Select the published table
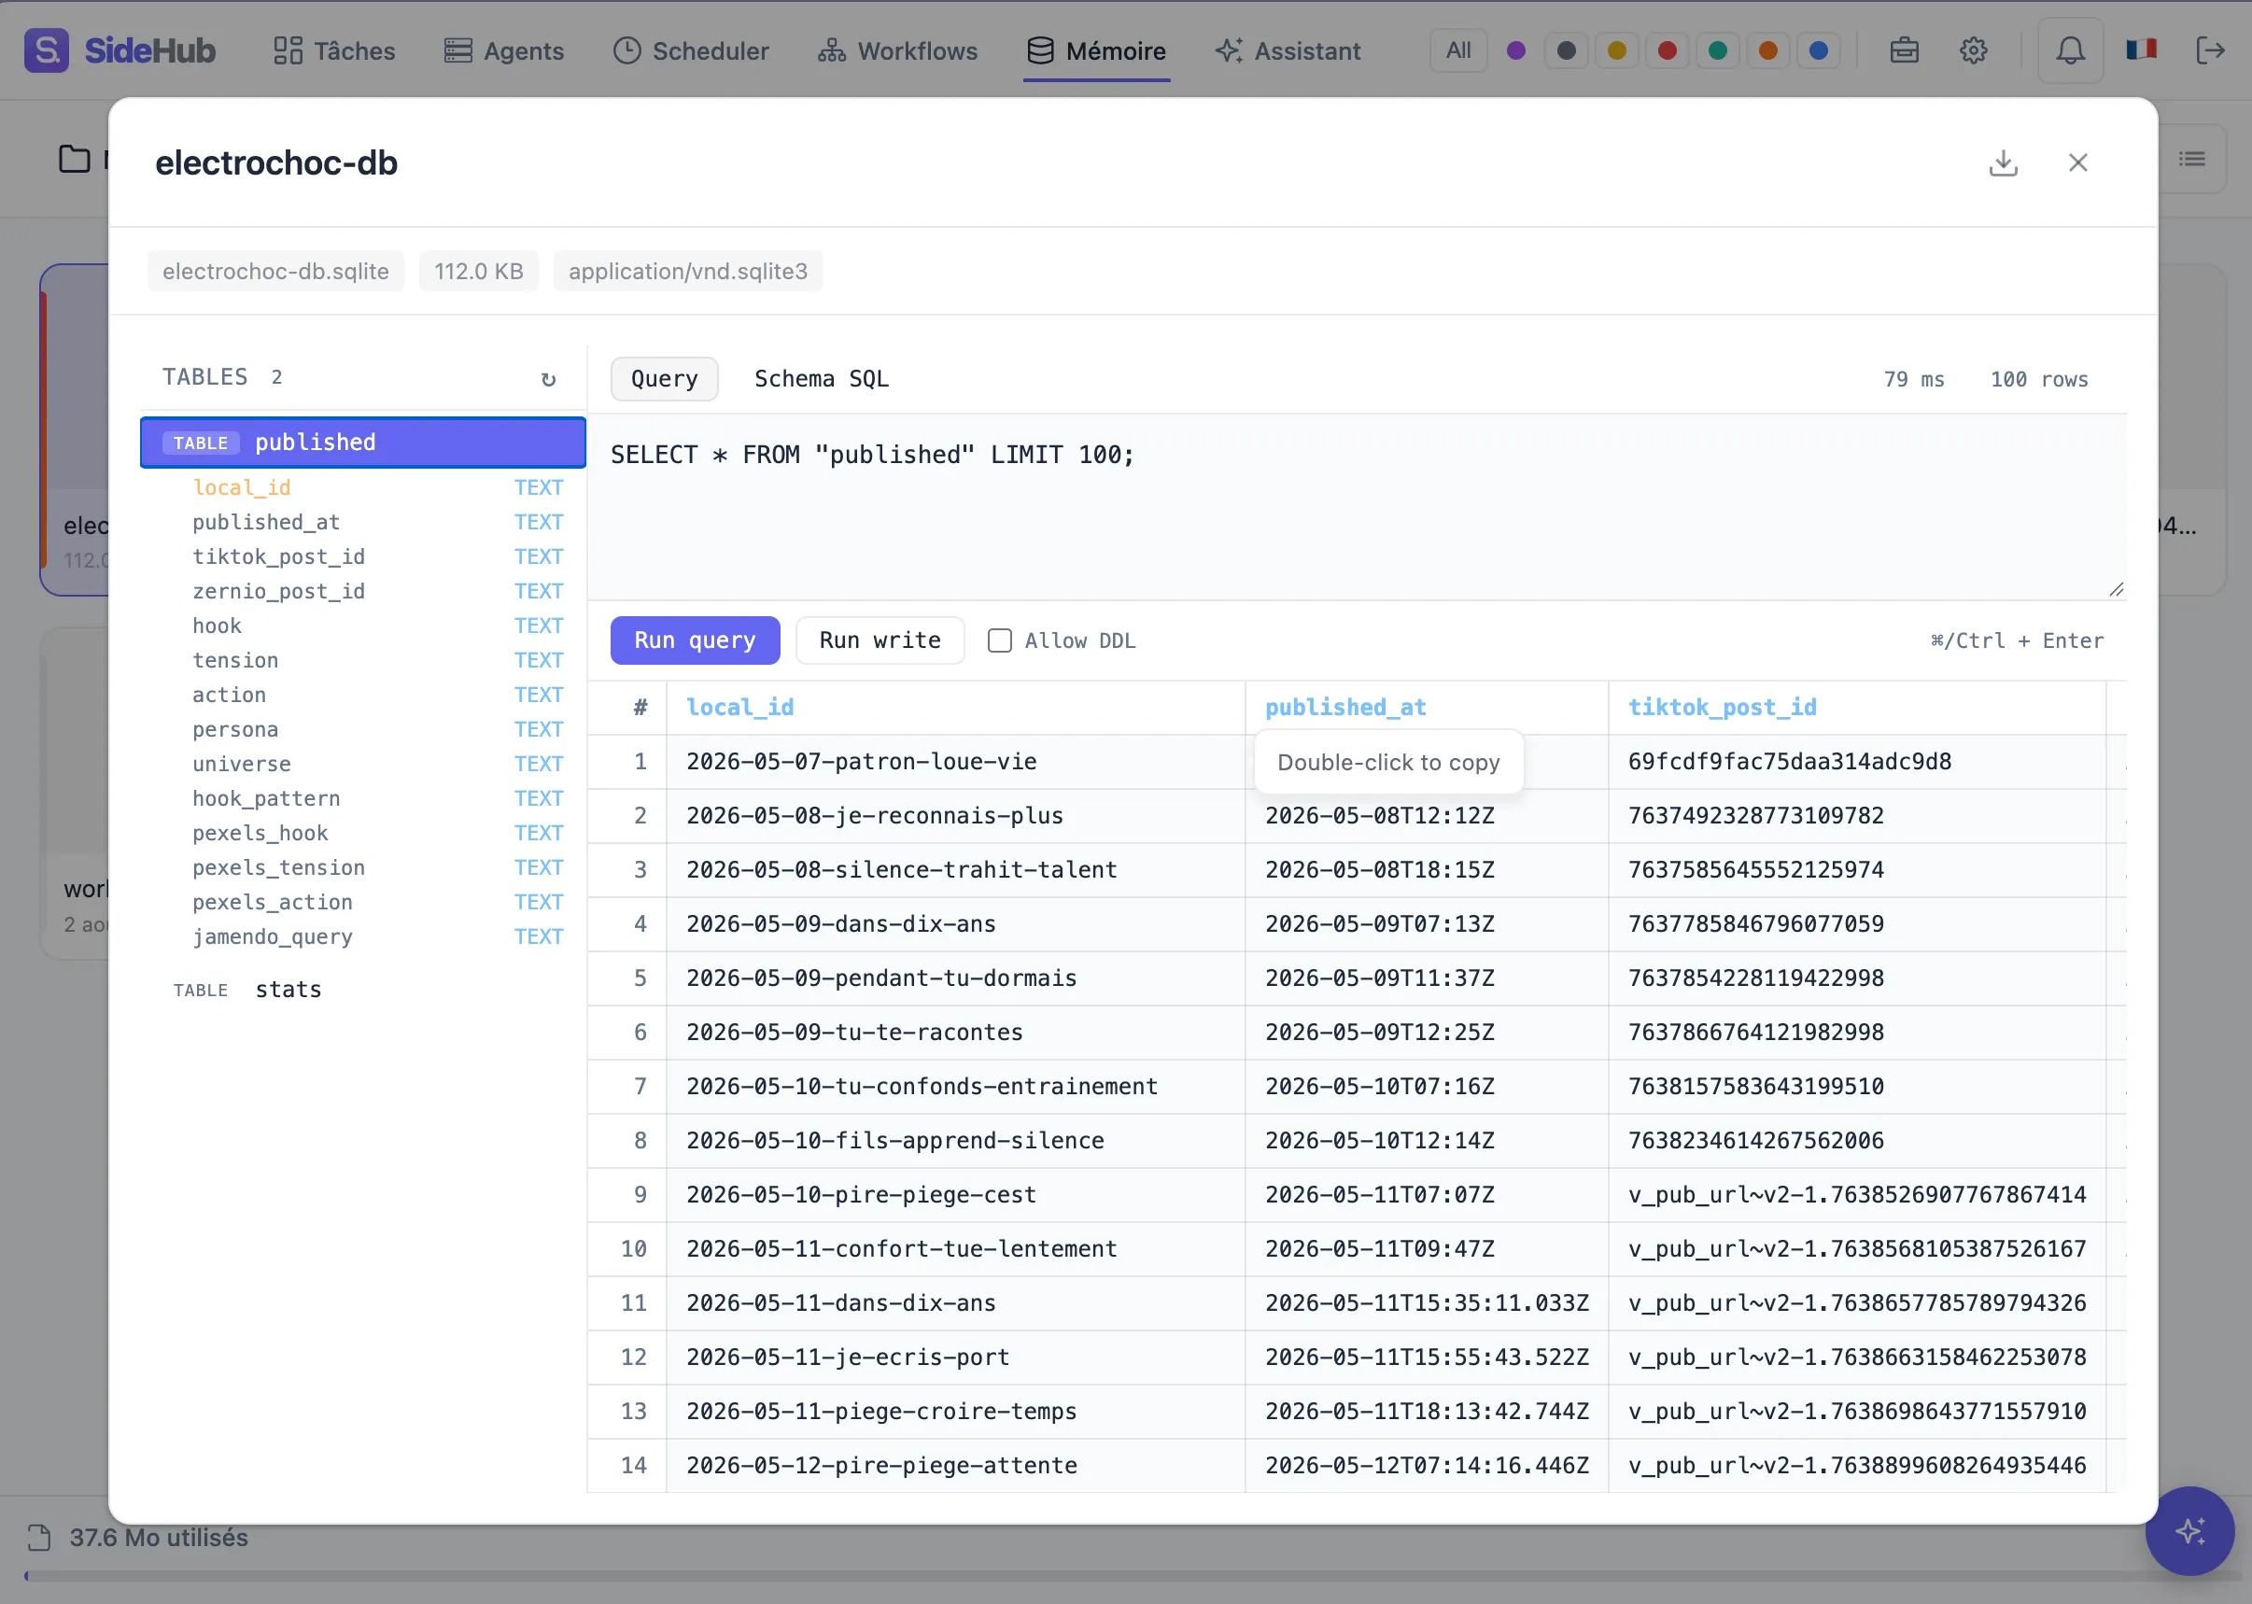This screenshot has height=1604, width=2252. click(362, 443)
